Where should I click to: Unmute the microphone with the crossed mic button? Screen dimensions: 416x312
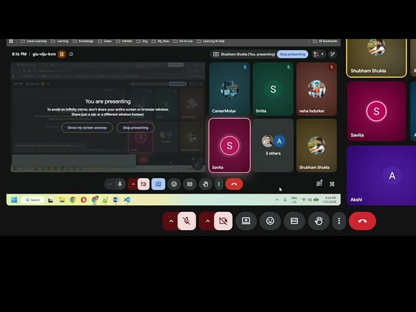coord(187,221)
